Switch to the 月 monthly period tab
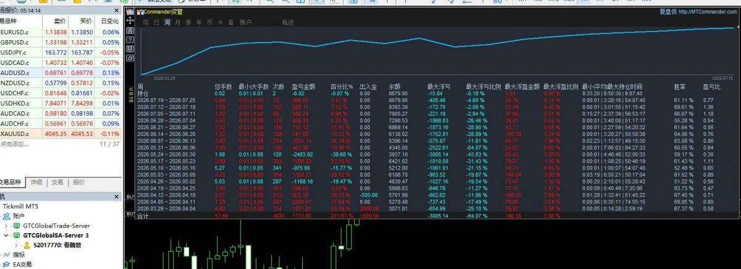This screenshot has height=269, width=741. point(178,22)
